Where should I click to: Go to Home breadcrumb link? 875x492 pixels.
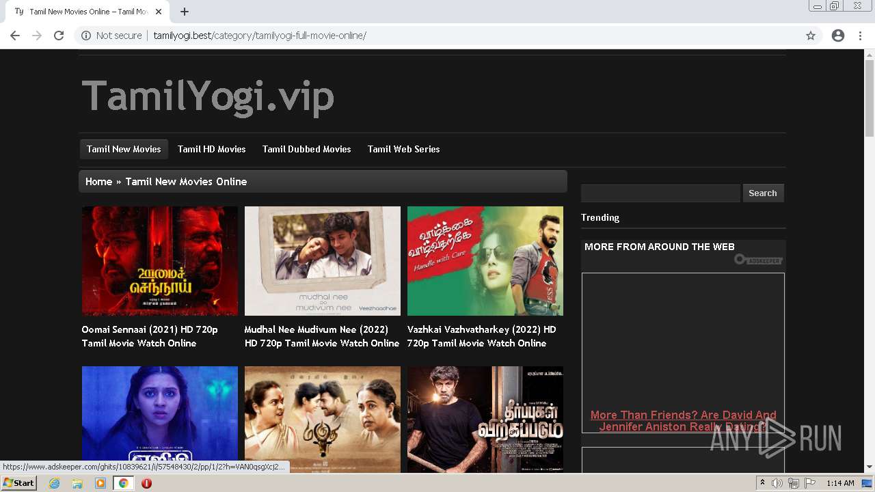(98, 182)
